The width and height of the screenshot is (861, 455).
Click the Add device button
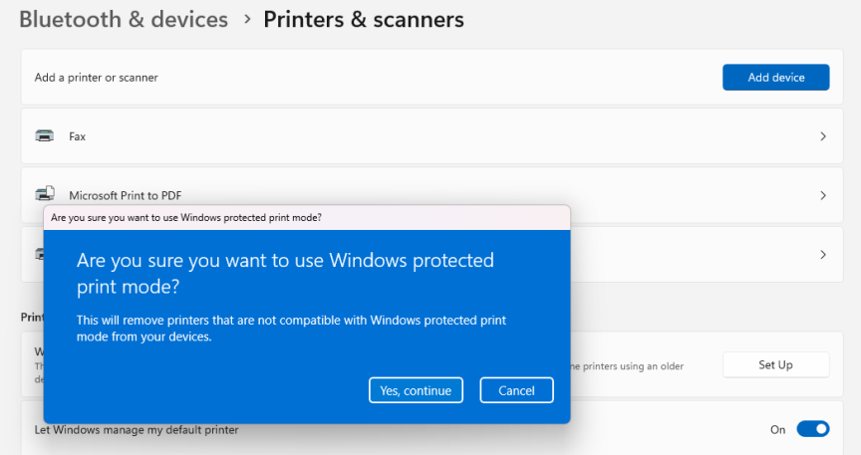pos(775,78)
